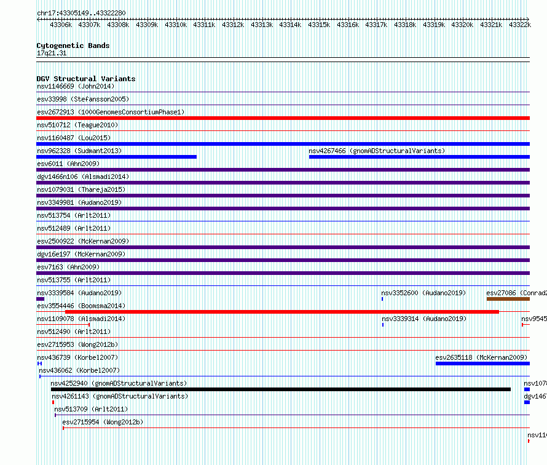This screenshot has height=465, width=547.
Task: Open the dgv1466n106 (Alsmadi2014) variant
Action: click(x=83, y=177)
